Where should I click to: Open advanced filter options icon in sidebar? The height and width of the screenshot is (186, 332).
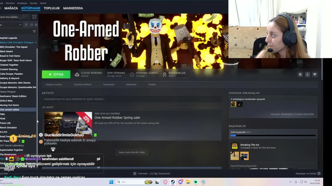34,31
